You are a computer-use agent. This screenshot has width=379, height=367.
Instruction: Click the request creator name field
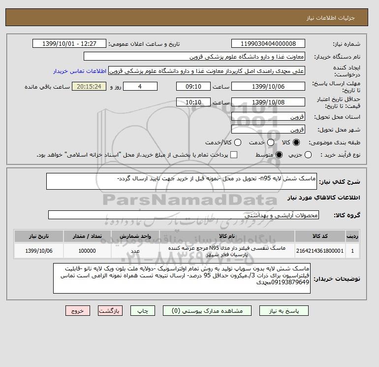(207, 71)
